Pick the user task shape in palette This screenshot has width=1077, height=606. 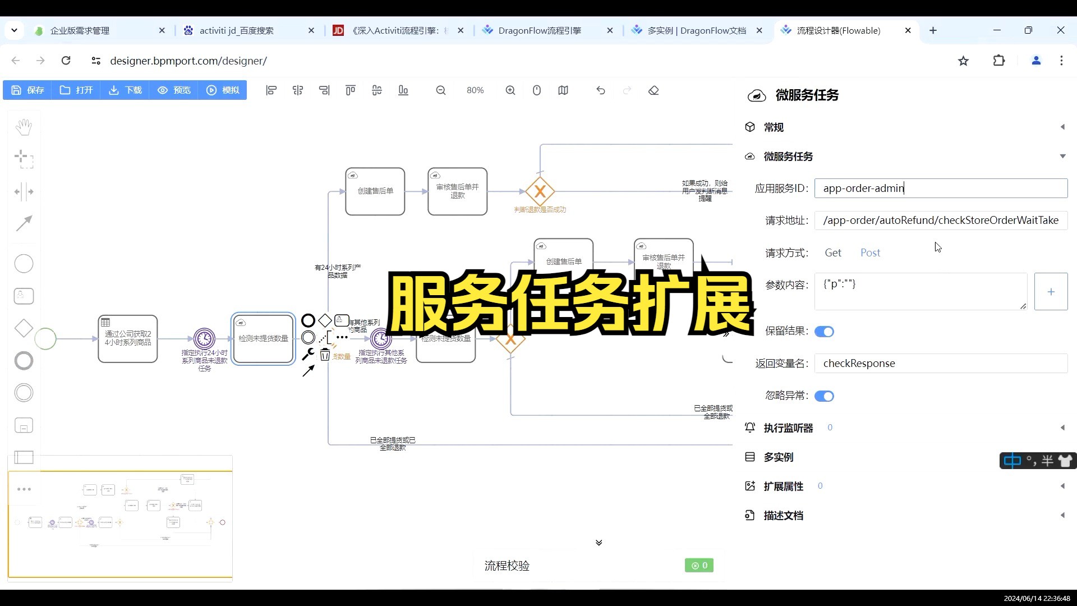tap(24, 296)
